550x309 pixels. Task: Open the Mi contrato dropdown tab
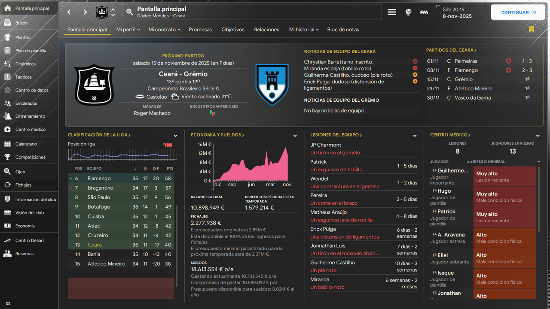coord(164,30)
